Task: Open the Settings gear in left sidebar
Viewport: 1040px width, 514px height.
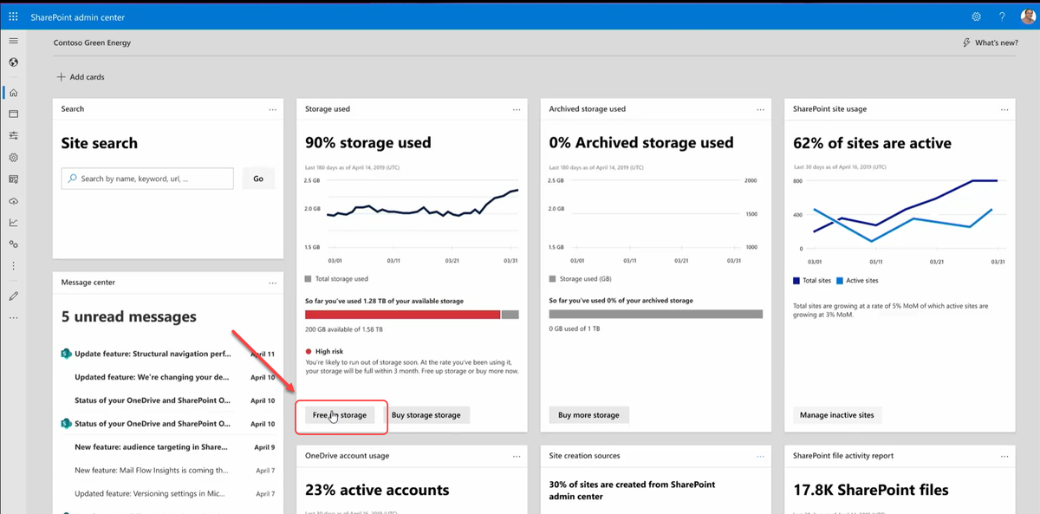Action: click(x=13, y=158)
